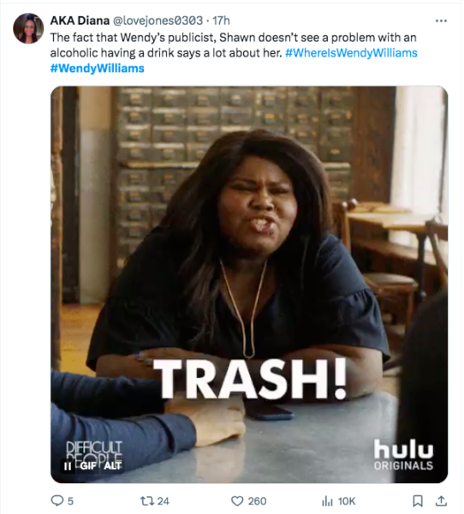Click the GIF badge on the media
Image resolution: width=464 pixels, height=514 pixels.
[88, 466]
